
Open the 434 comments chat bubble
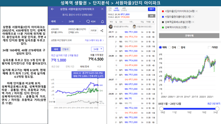point(91,21)
